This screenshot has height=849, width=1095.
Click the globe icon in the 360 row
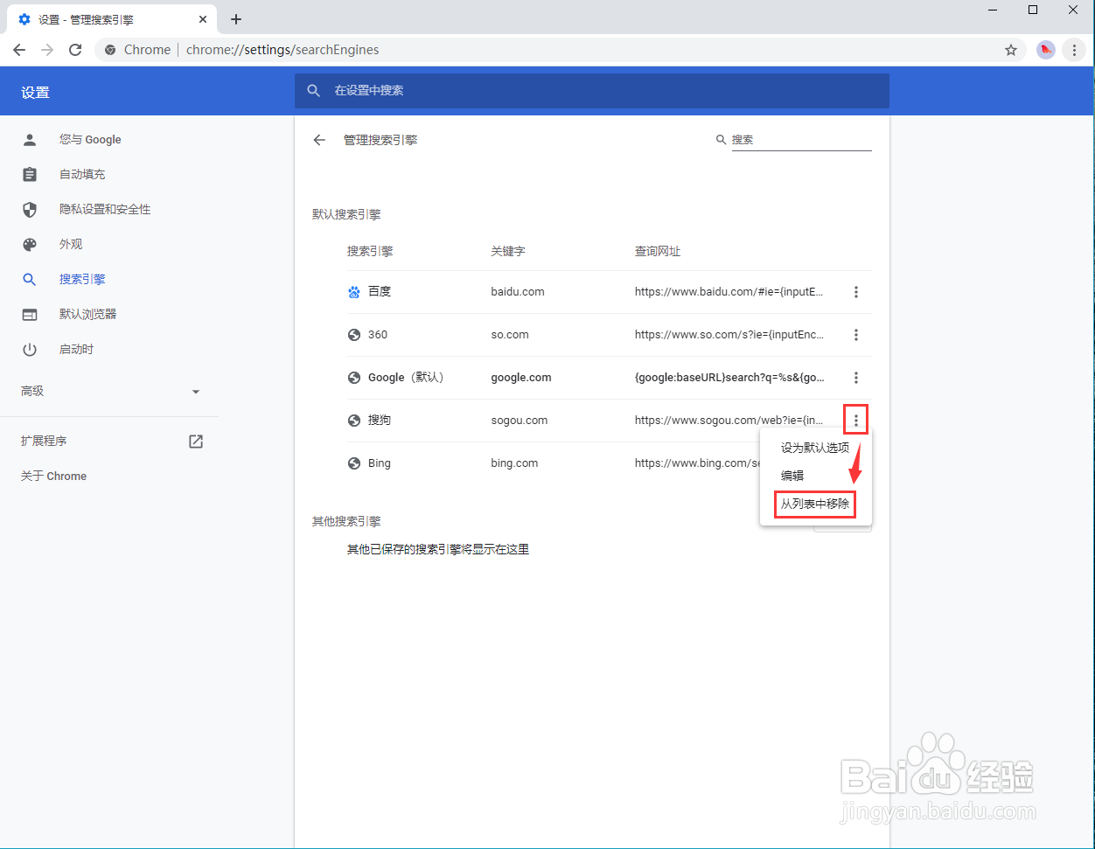[354, 335]
